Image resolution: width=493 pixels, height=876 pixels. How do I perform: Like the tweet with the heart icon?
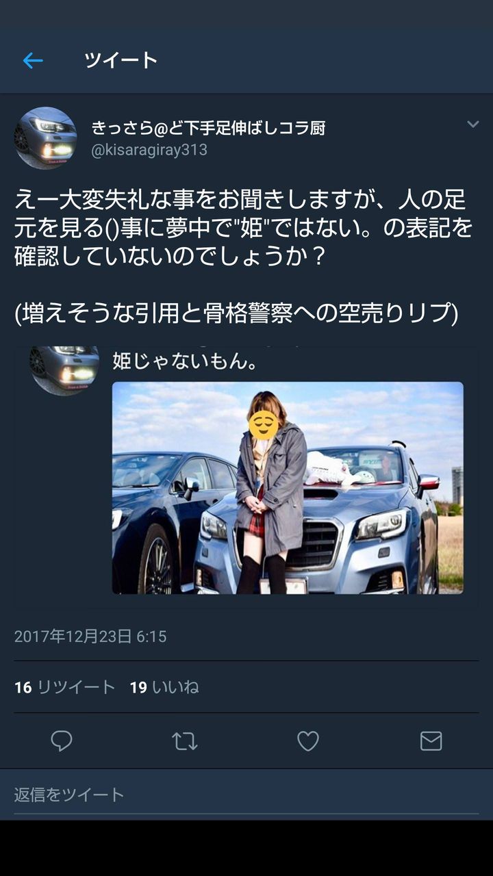click(307, 740)
